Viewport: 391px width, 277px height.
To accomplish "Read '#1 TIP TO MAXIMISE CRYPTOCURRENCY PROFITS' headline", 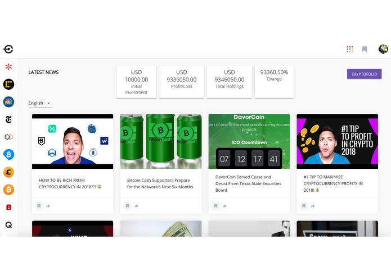I will (x=333, y=183).
